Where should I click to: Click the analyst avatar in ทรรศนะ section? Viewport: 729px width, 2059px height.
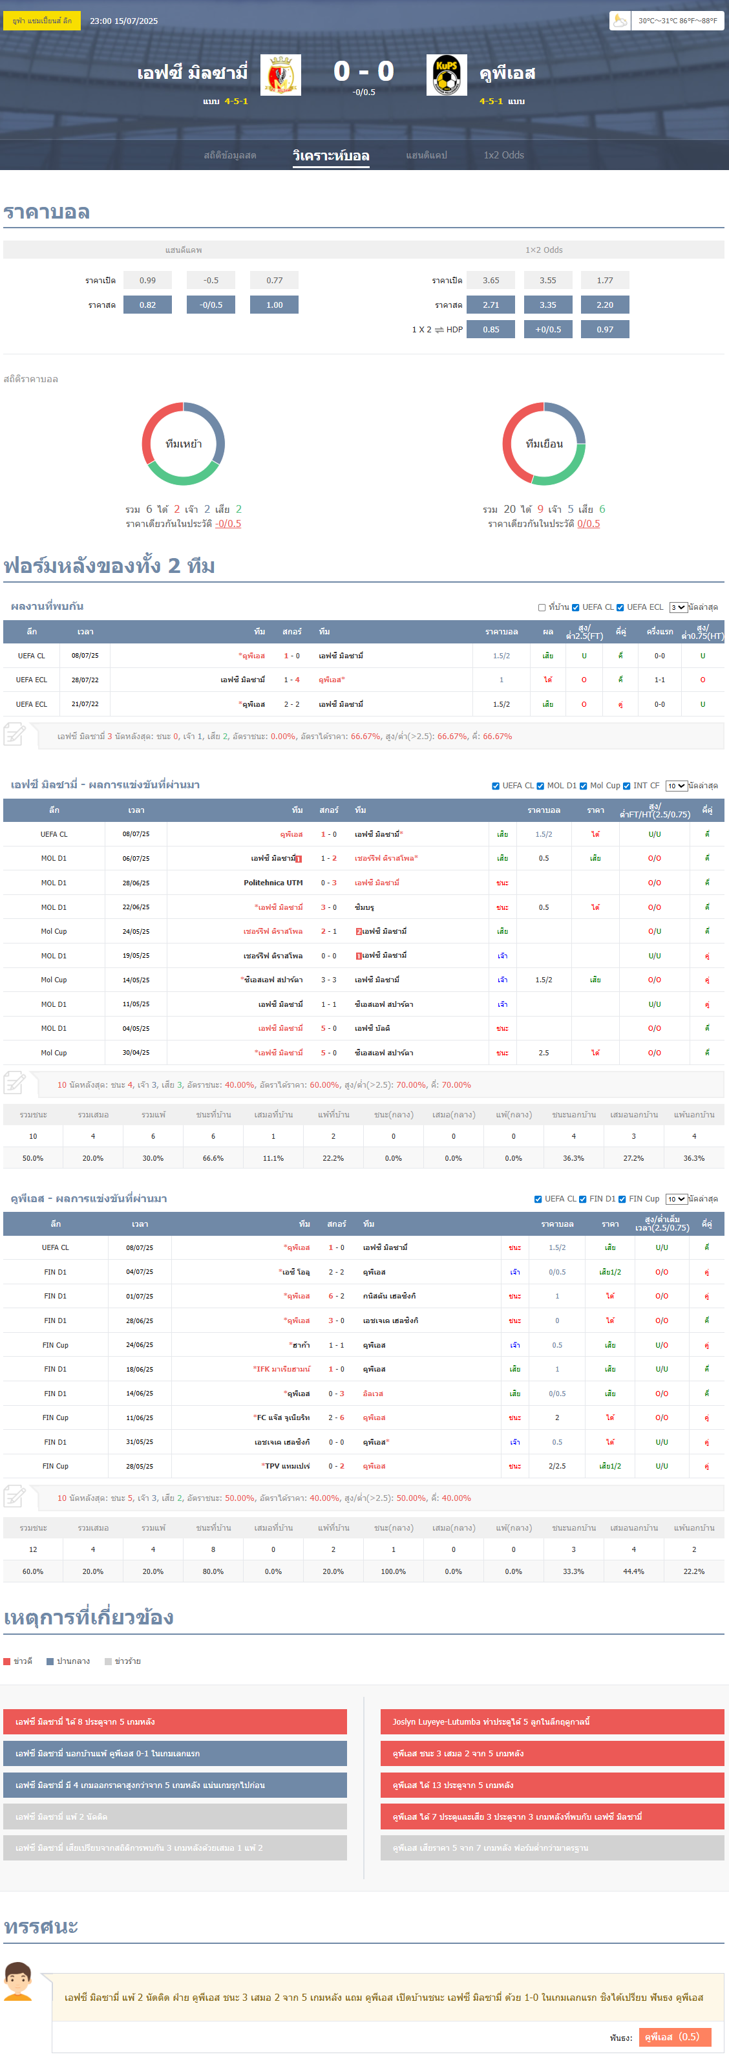[x=17, y=1981]
